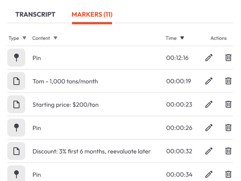The image size is (241, 181).
Task: Select the MARKERS (11) tab
Action: 92,15
